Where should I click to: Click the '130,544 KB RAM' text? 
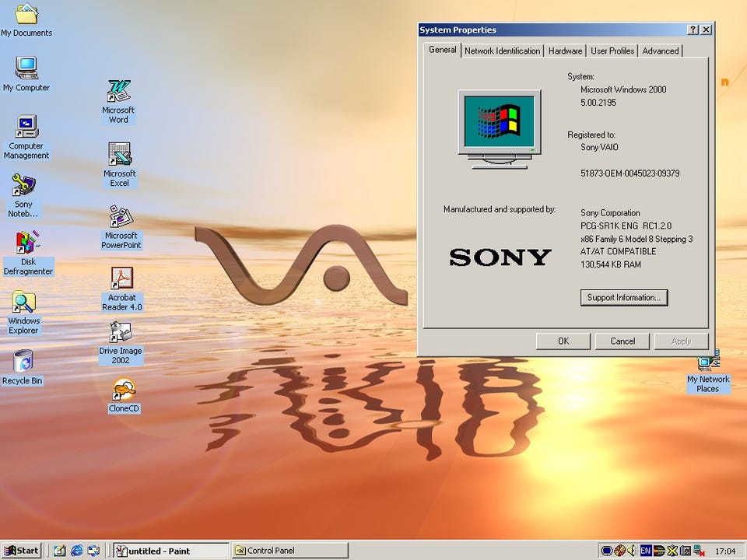click(x=610, y=264)
